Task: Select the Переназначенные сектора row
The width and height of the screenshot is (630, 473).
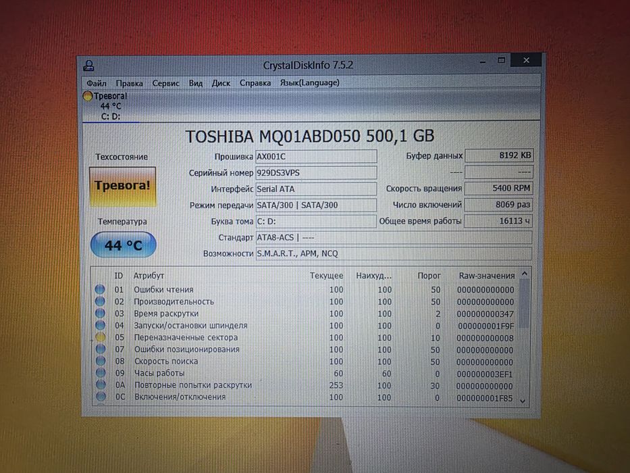Action: coord(305,337)
